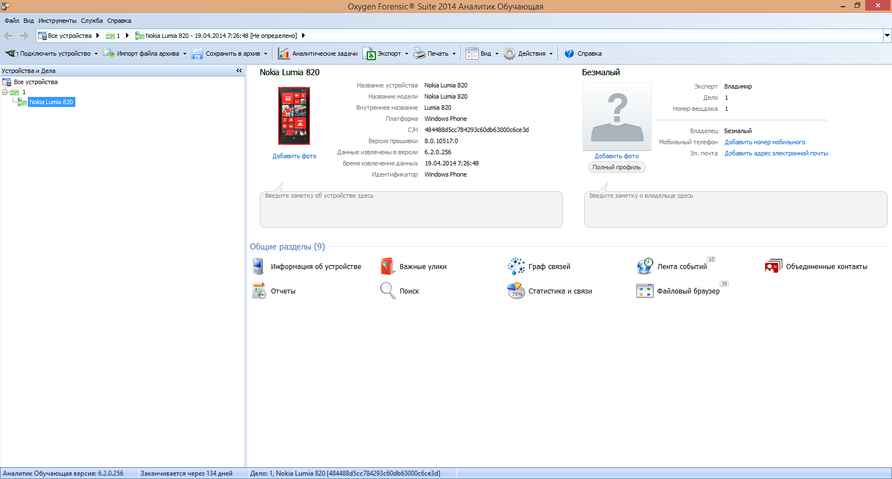Select Nokia Lumia 820 in device tree

click(51, 102)
